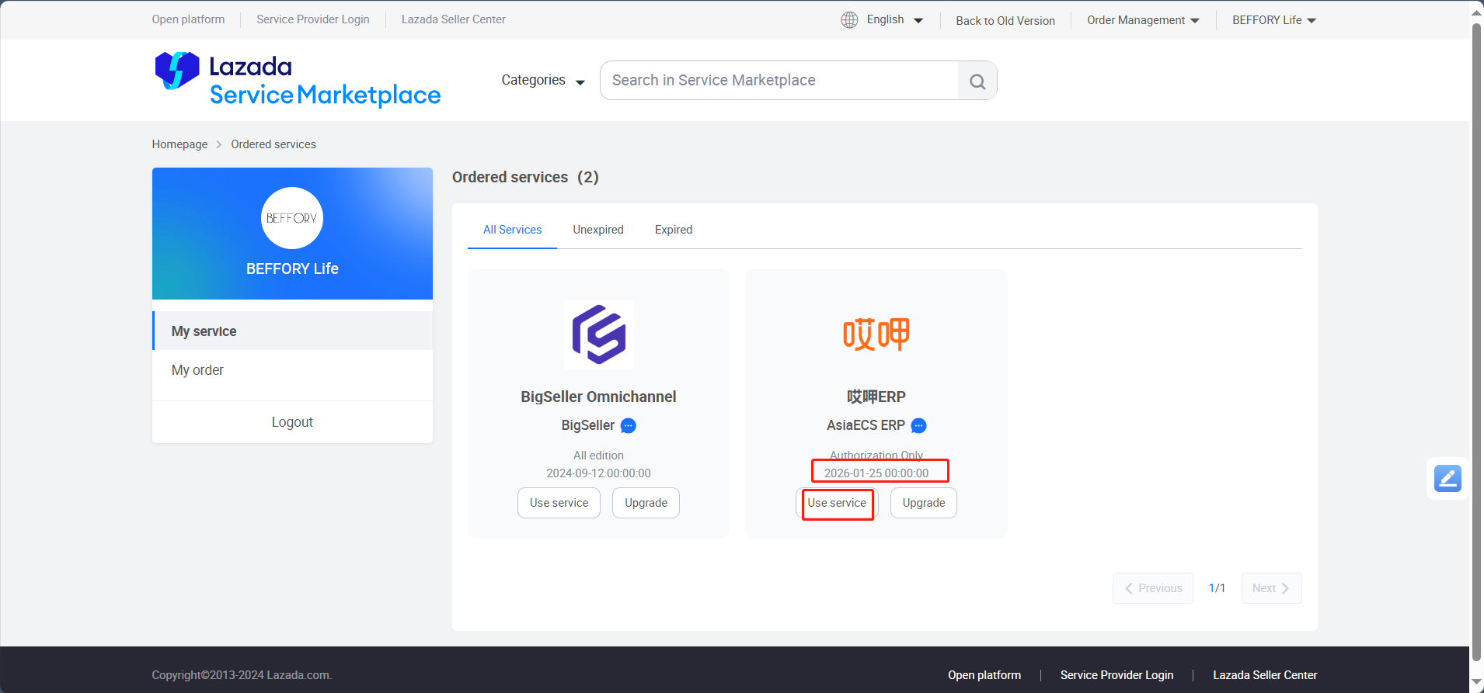Open the Service Provider Login top link
The image size is (1484, 693).
click(x=313, y=19)
